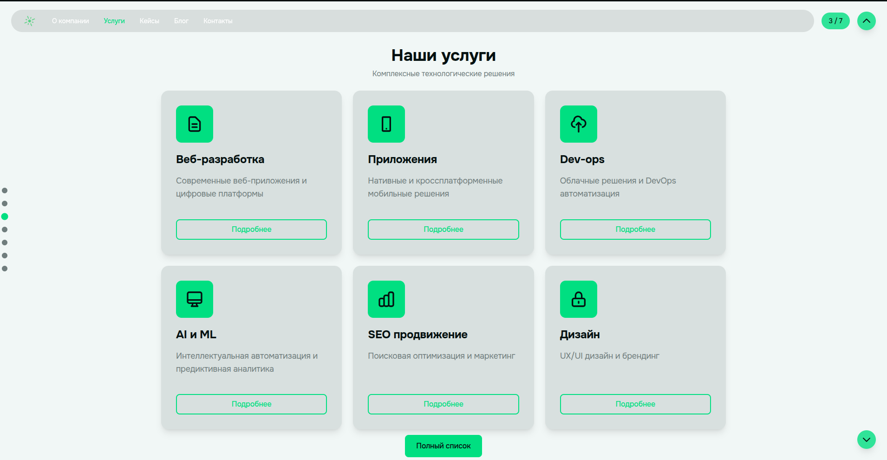The width and height of the screenshot is (887, 460).
Task: Click the 3 / 7 page counter badge
Action: 835,21
